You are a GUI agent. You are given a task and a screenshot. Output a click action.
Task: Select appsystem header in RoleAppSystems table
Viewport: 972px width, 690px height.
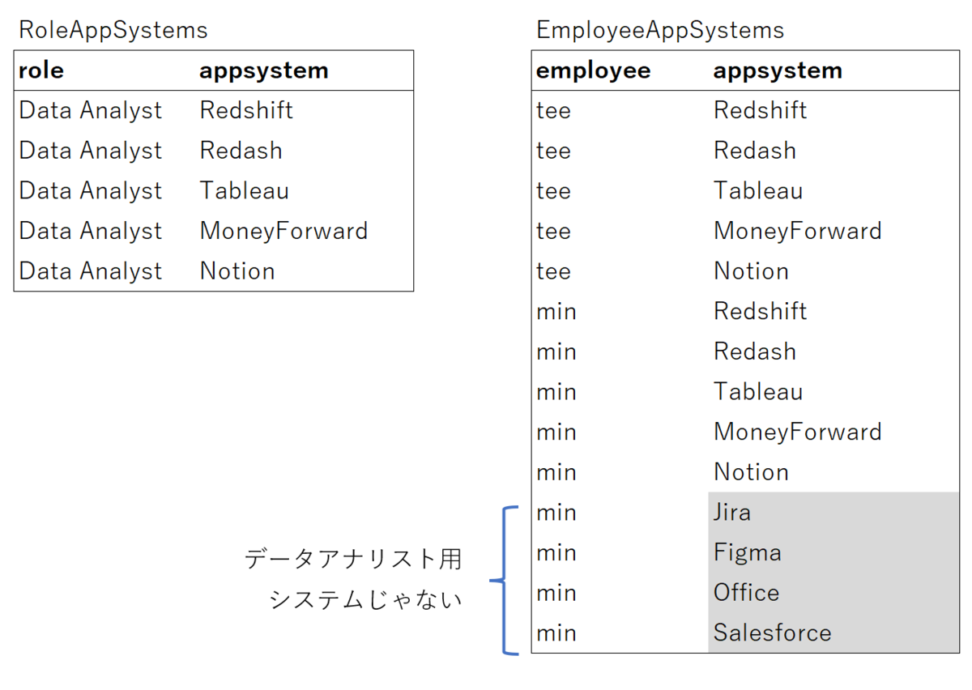coord(264,70)
